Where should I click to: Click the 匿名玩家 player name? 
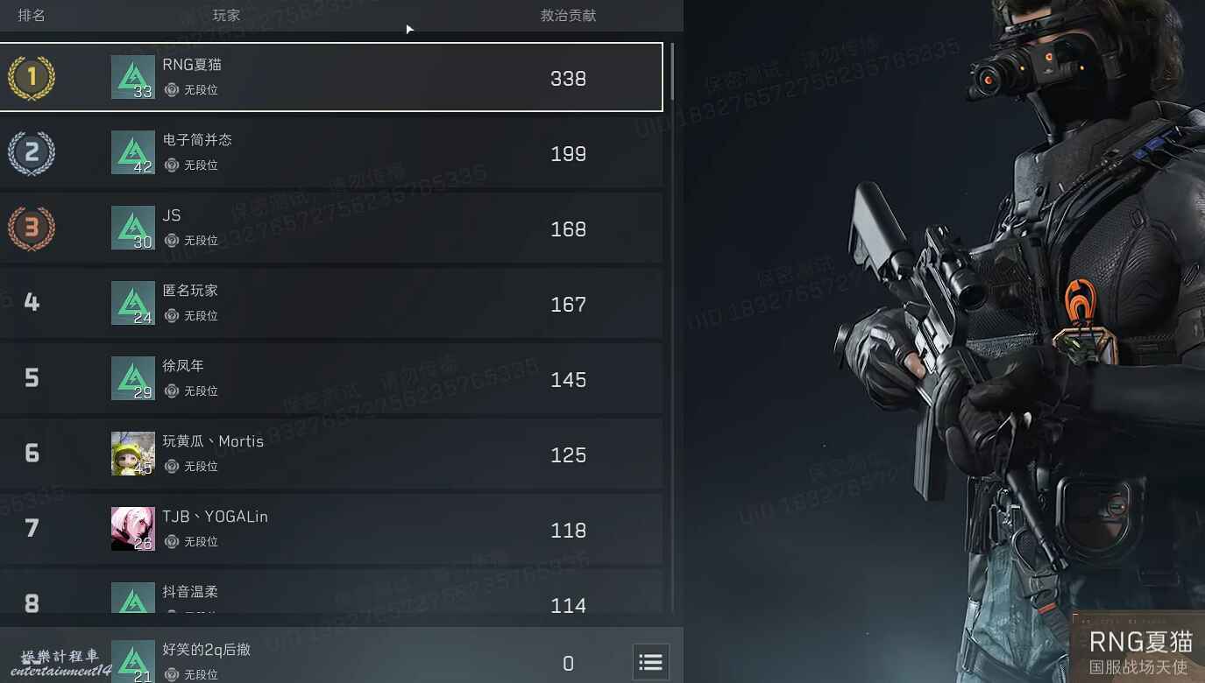[190, 291]
